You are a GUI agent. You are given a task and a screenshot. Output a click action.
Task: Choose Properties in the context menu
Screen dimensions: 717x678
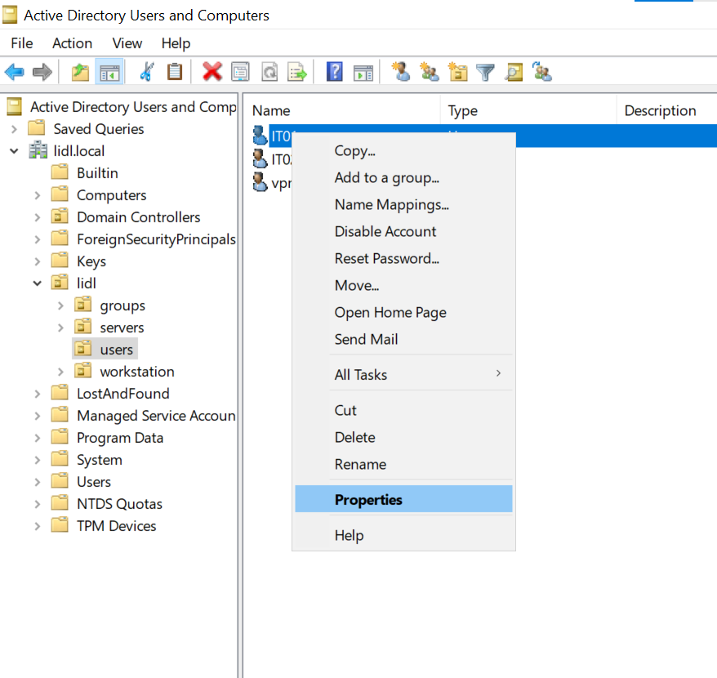(x=403, y=499)
